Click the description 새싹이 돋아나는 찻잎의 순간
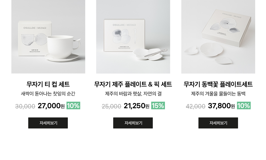 tap(48, 94)
